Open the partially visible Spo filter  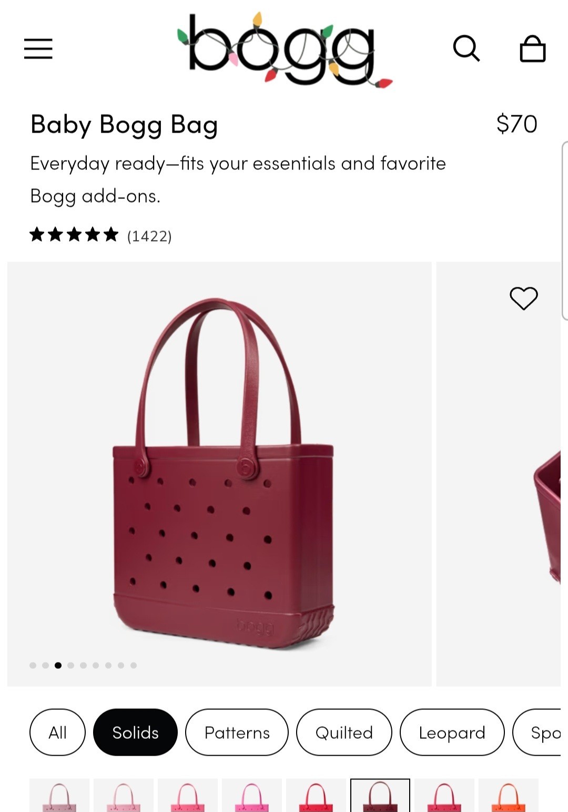tap(547, 732)
